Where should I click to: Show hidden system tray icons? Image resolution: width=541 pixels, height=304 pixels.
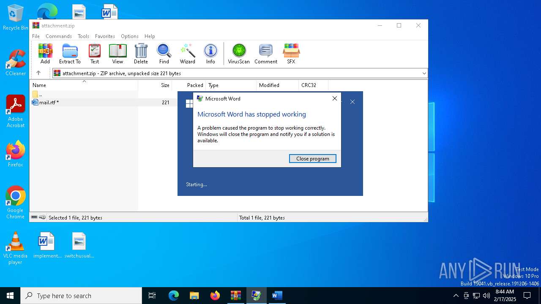[x=456, y=296]
